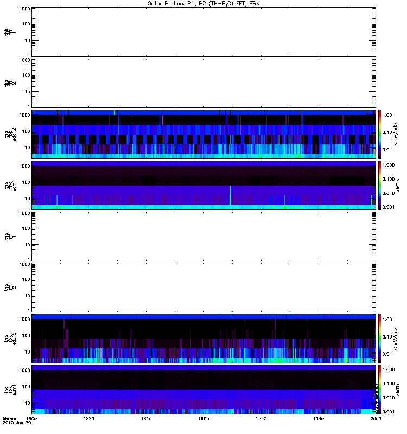Click the empty thb fff 2 plot panel

pyautogui.click(x=203, y=84)
